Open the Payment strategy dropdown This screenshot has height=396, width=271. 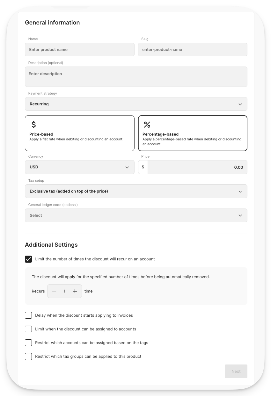pyautogui.click(x=136, y=104)
